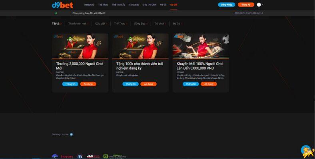The image size is (315, 159).
Task: Select the Thành viên mới filter tab
Action: coord(78,23)
